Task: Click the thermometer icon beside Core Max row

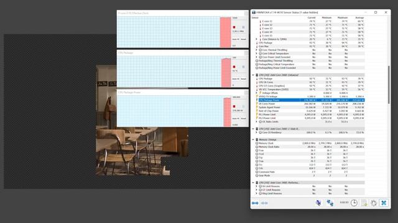Action: tap(257, 46)
